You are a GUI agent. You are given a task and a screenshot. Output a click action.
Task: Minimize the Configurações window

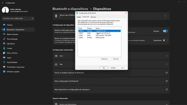(174, 2)
